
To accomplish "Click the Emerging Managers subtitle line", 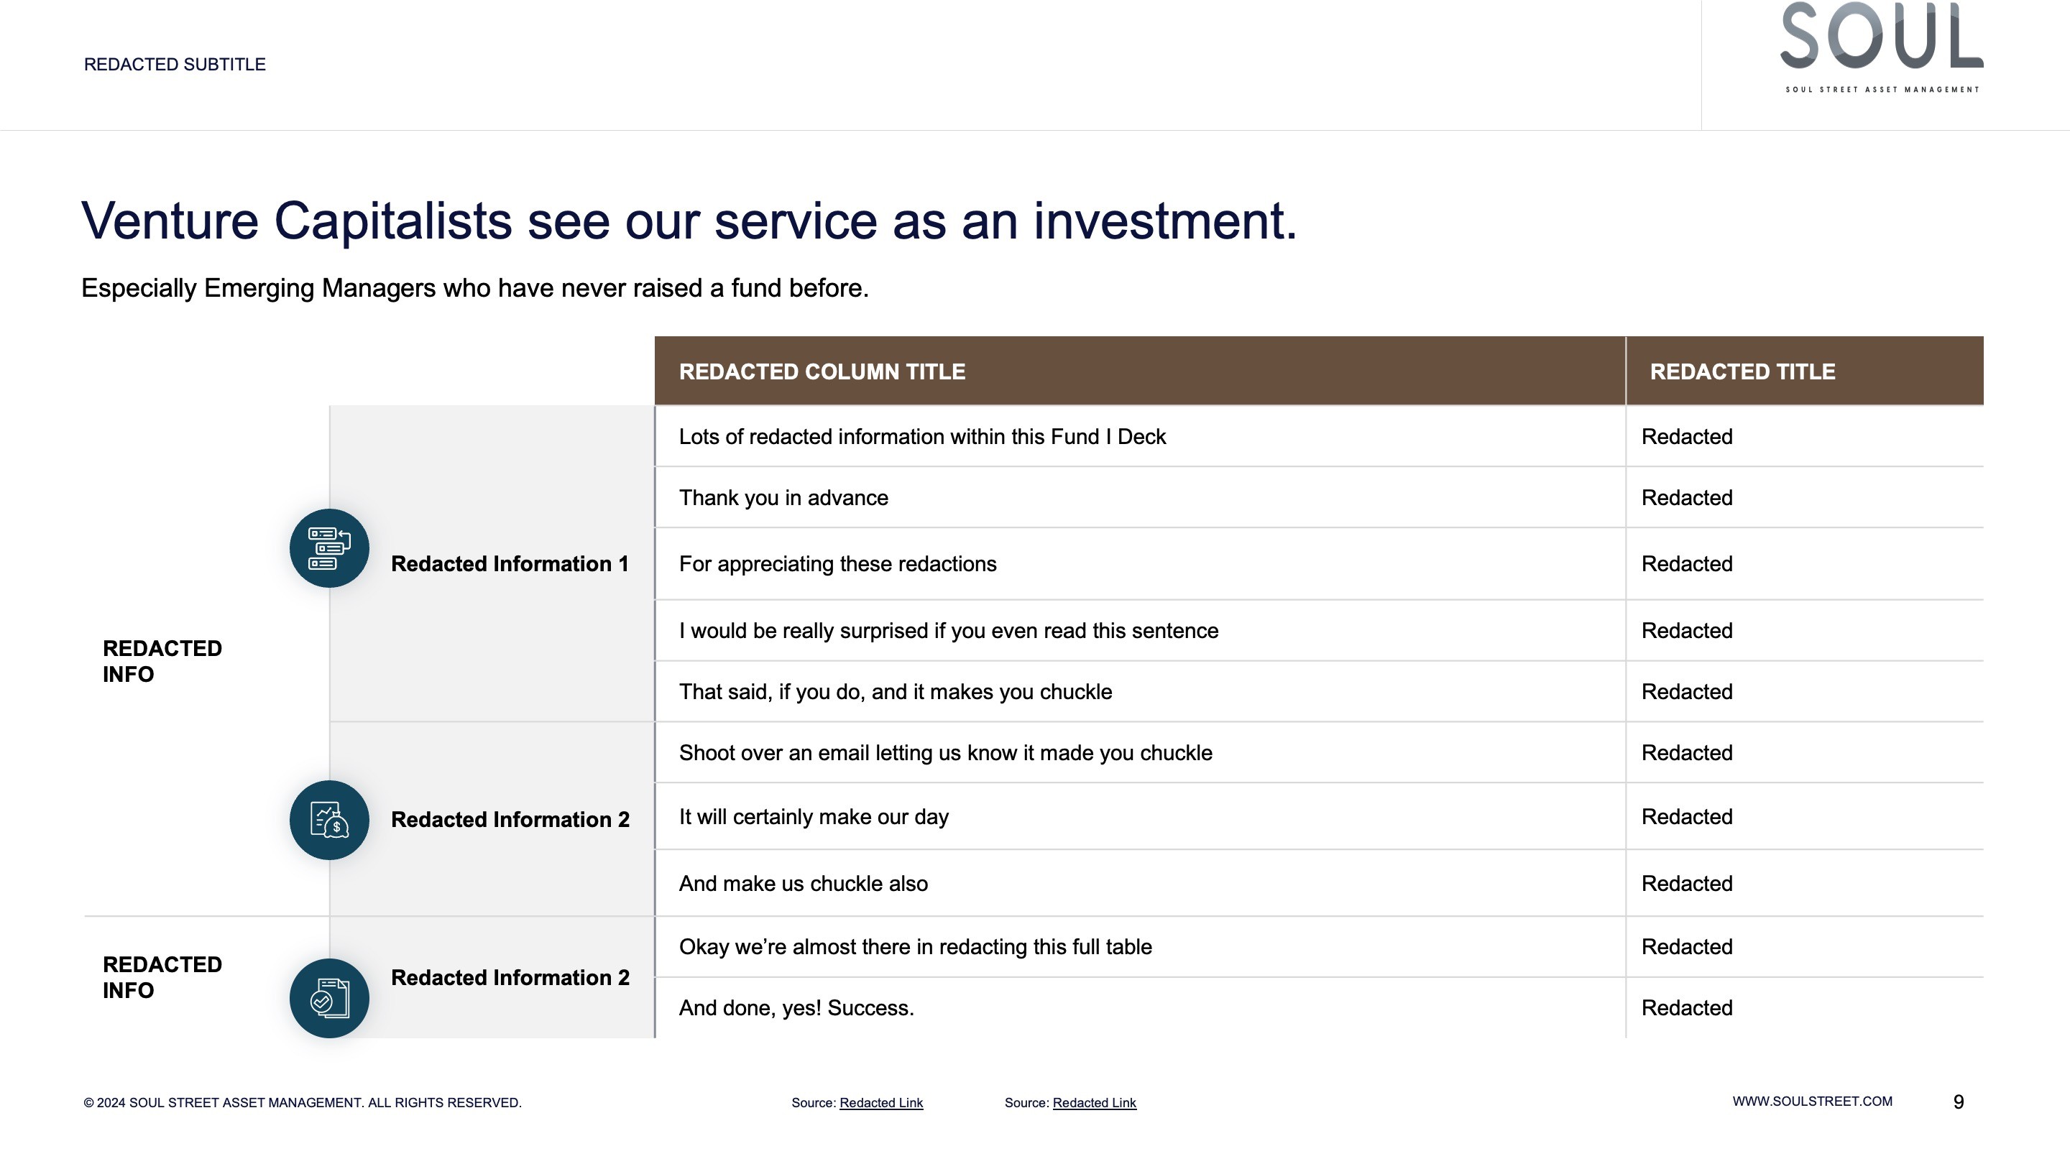I will 475,287.
